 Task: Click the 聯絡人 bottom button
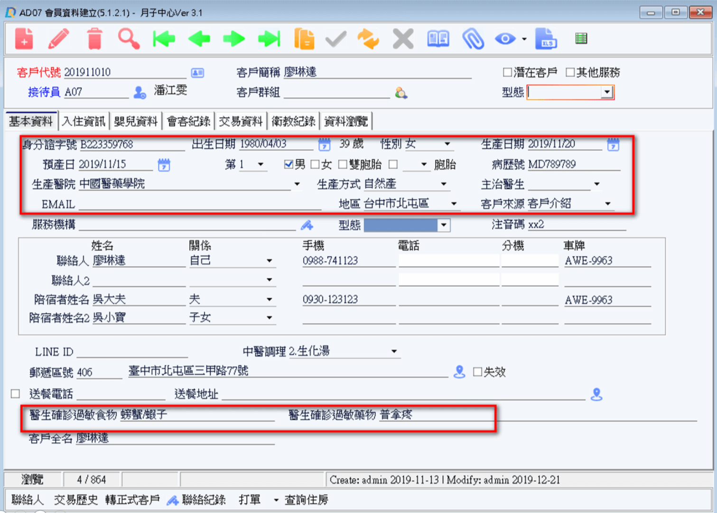coord(28,500)
